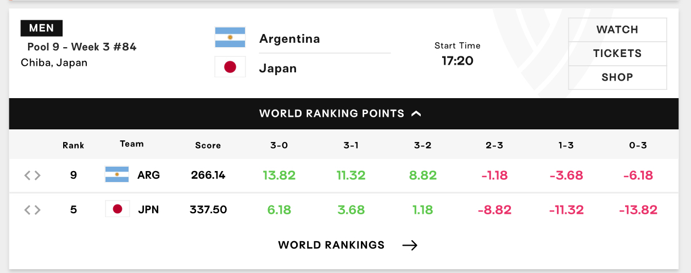Select the ARG team code in table
Screen dimensions: 691x273
[x=148, y=175]
